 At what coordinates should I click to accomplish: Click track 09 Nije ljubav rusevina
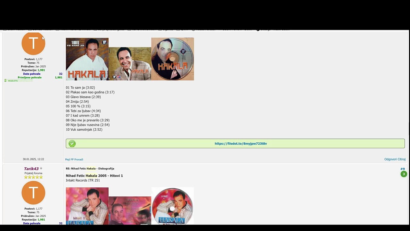[x=88, y=125]
